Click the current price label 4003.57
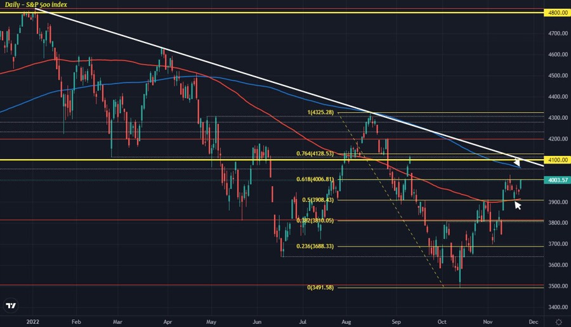The width and height of the screenshot is (571, 327). (557, 180)
